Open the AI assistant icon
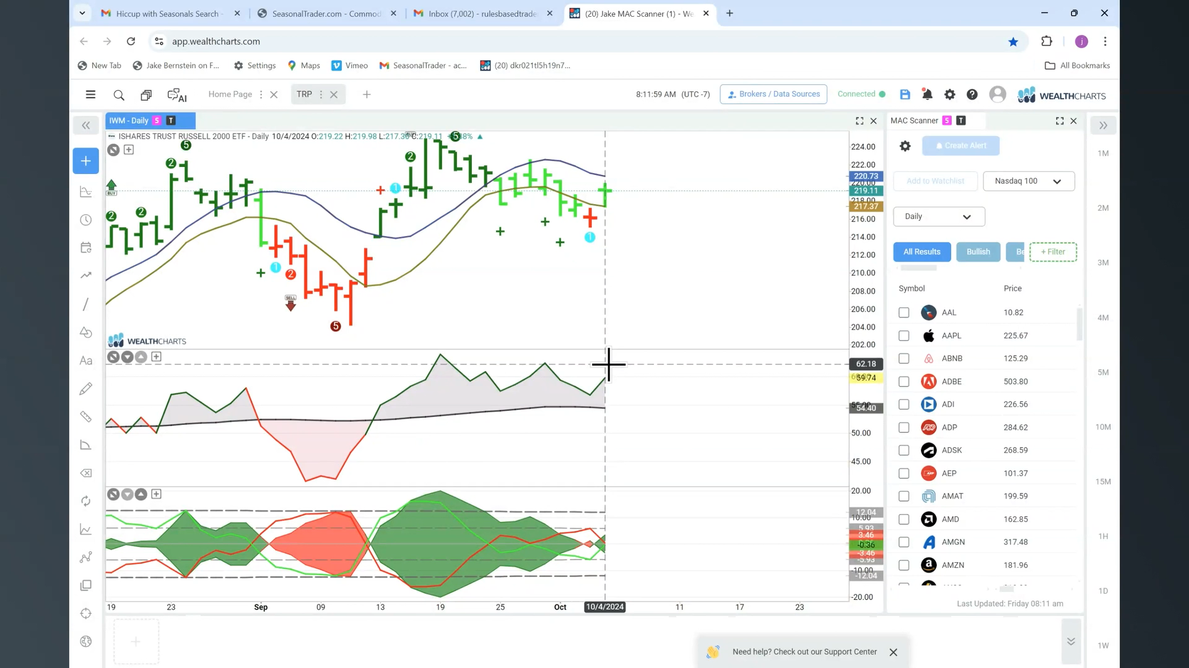This screenshot has height=668, width=1189. pos(177,95)
